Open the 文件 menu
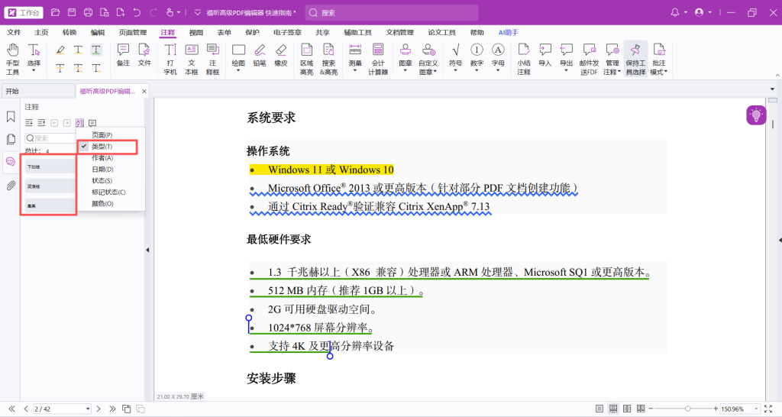This screenshot has width=782, height=417. (x=14, y=32)
